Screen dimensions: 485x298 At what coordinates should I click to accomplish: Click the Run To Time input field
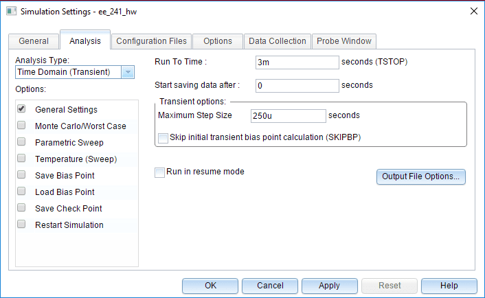tap(297, 62)
